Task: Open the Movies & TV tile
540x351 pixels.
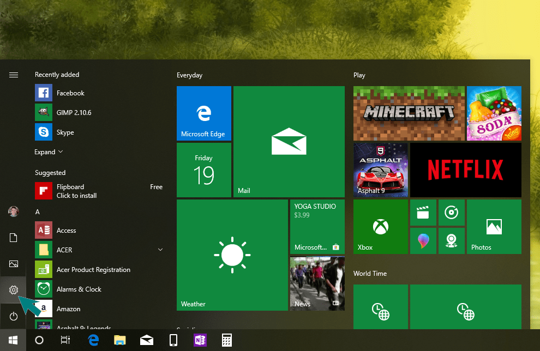Action: [423, 213]
